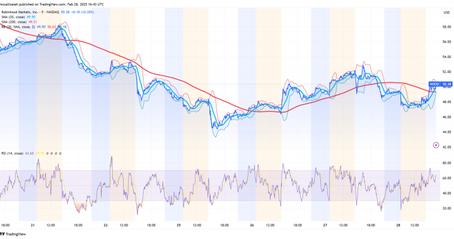This screenshot has height=239, width=454.
Task: Click the 80.00 RSI axis label
Action: click(x=447, y=163)
